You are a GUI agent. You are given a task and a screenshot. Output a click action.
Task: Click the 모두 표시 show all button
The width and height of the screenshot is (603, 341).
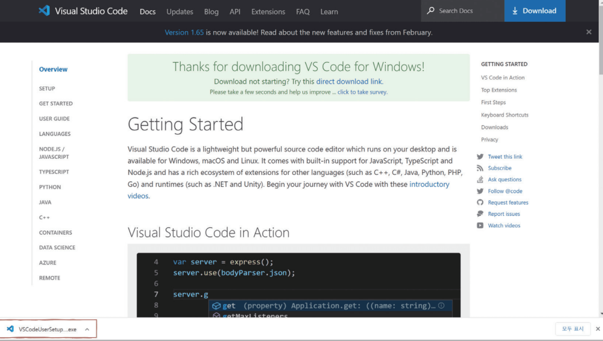click(573, 329)
